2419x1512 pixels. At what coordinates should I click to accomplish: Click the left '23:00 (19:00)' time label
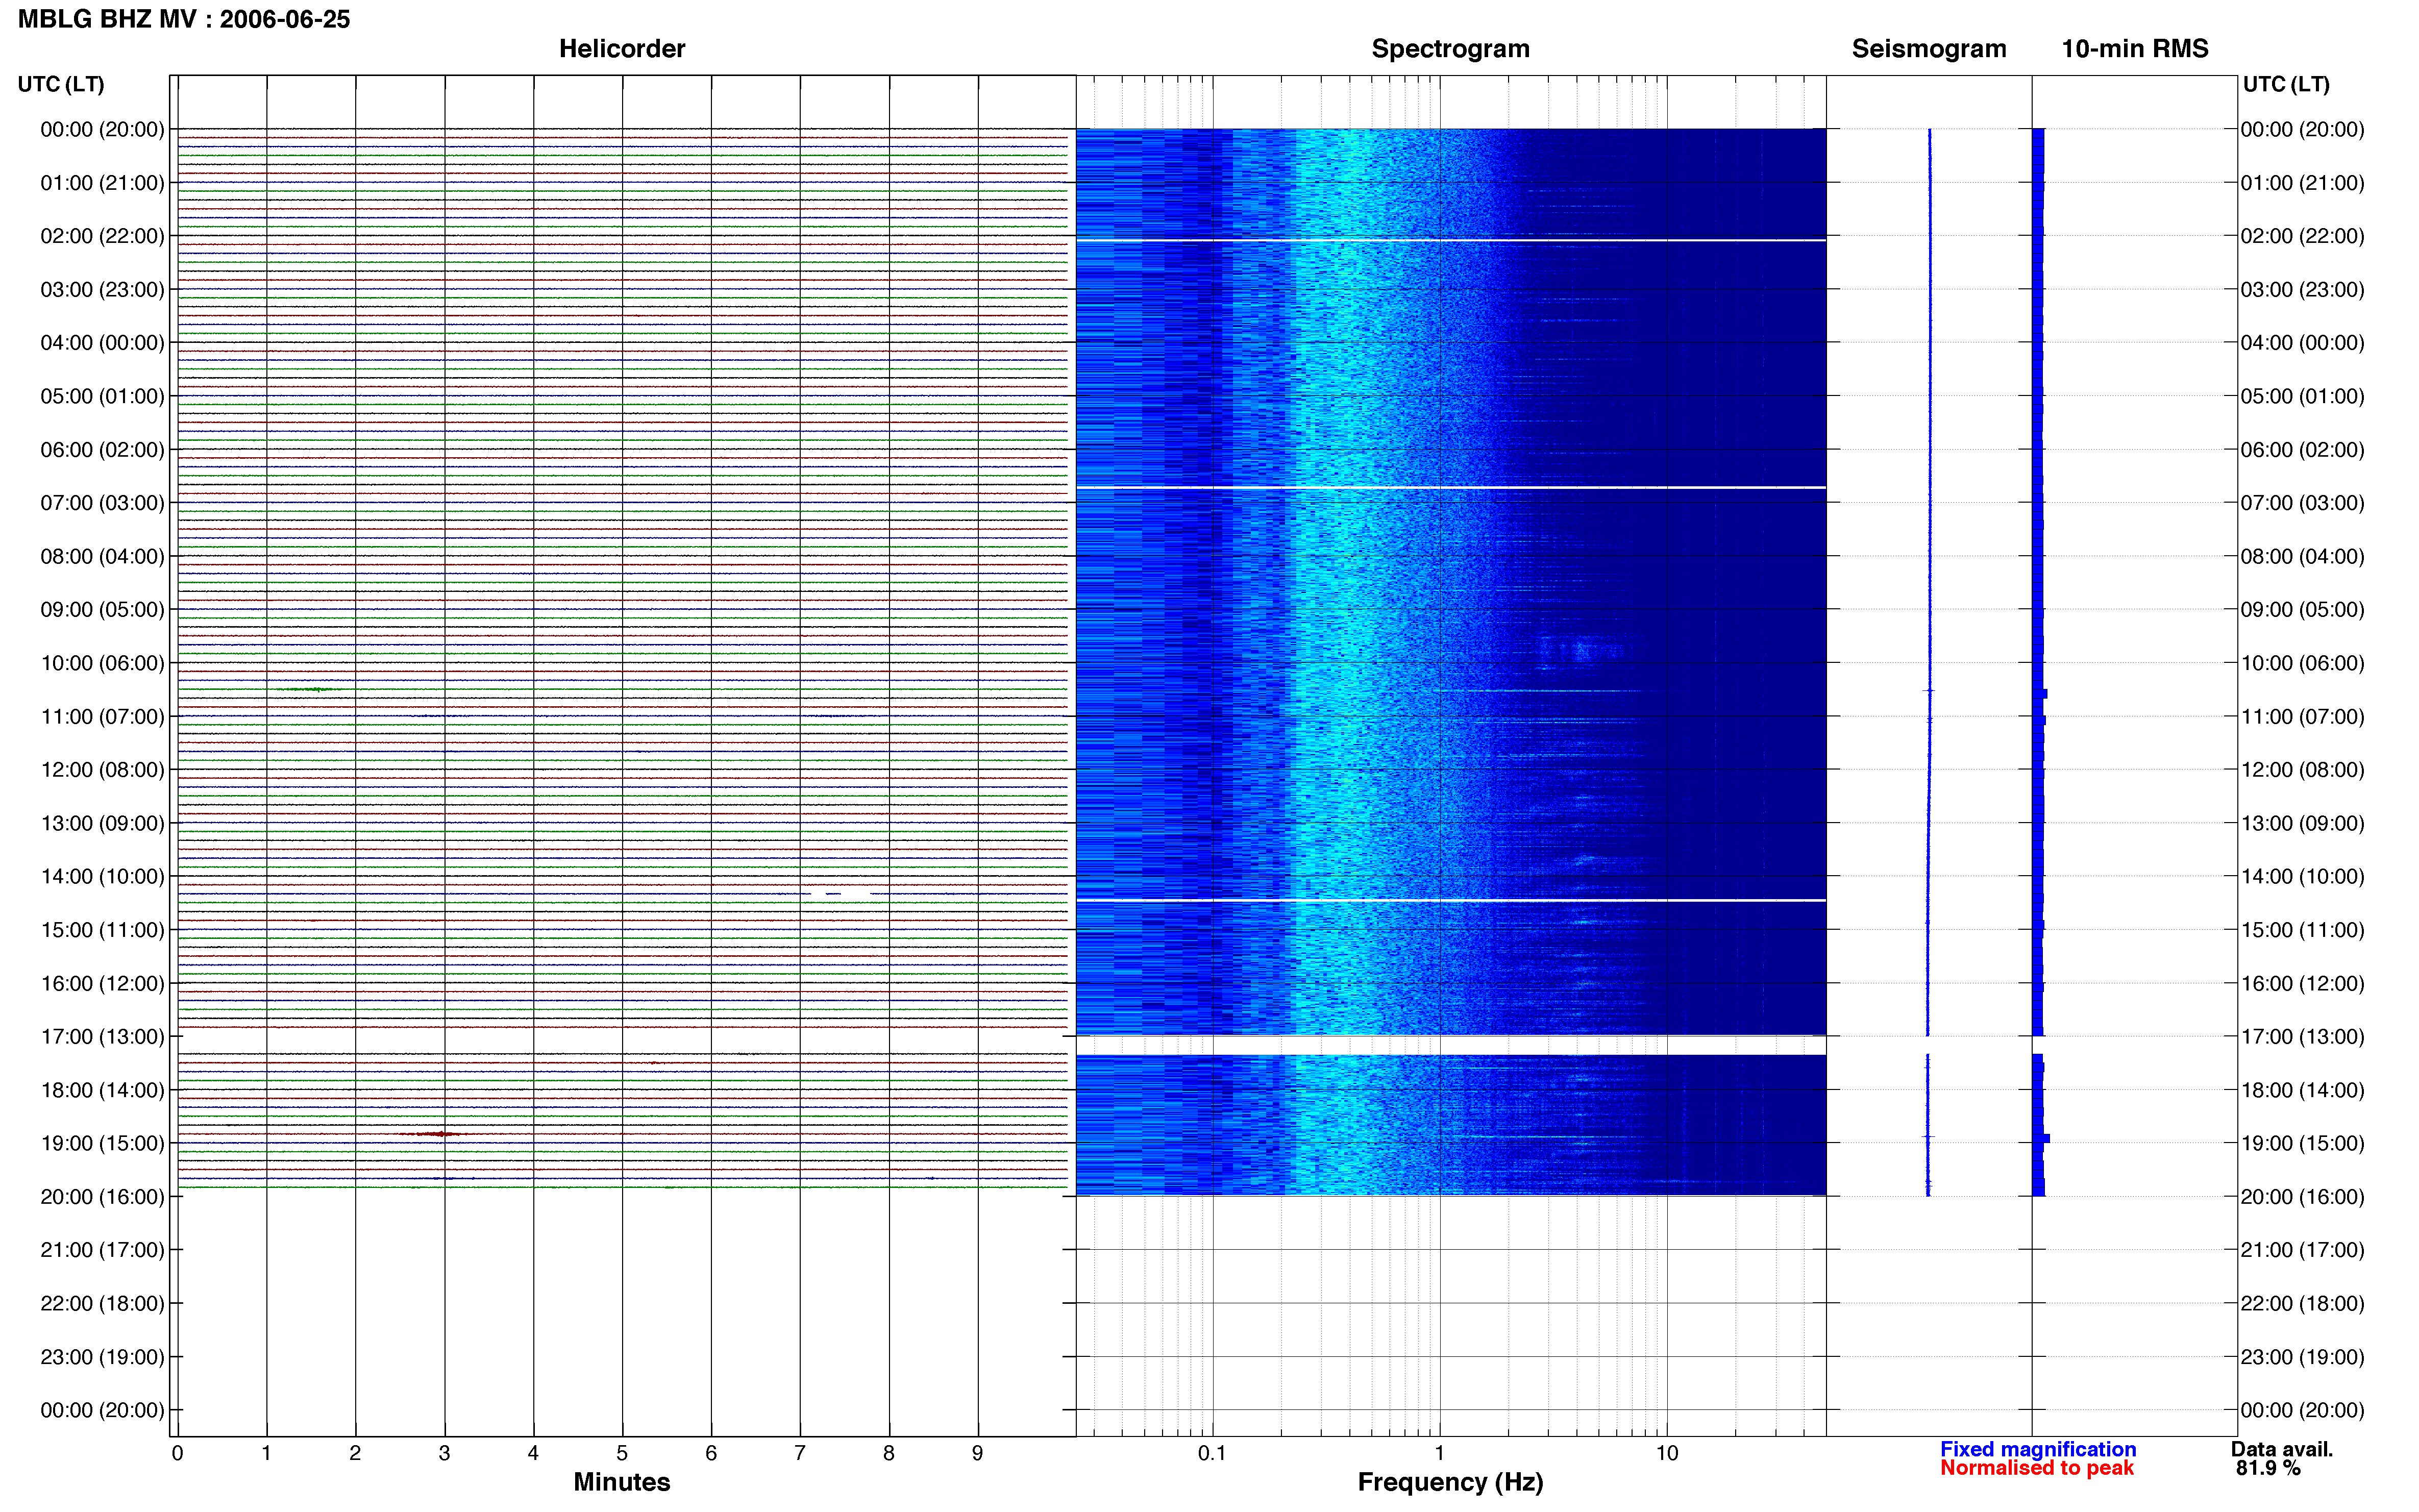tap(102, 1357)
